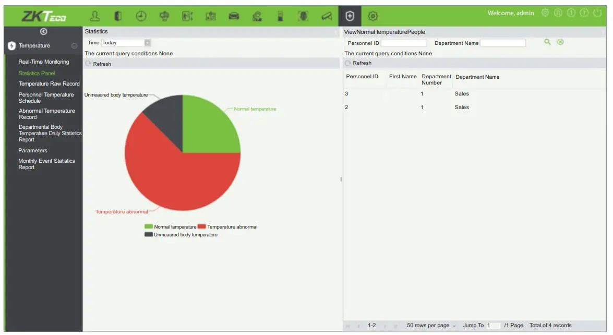
Task: Collapse the sidebar with the arrow icon
Action: [43, 31]
